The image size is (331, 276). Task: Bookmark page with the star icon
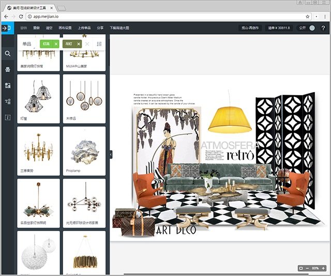[308, 17]
